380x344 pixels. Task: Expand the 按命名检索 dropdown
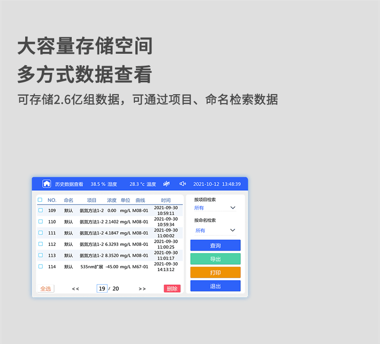pos(215,230)
